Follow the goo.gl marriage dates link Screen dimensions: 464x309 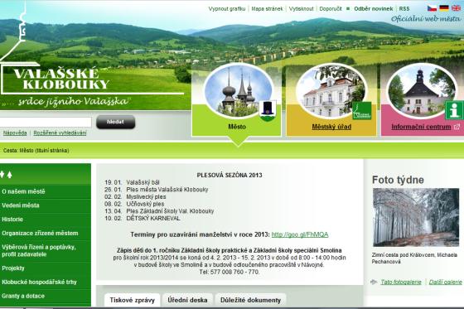click(300, 234)
